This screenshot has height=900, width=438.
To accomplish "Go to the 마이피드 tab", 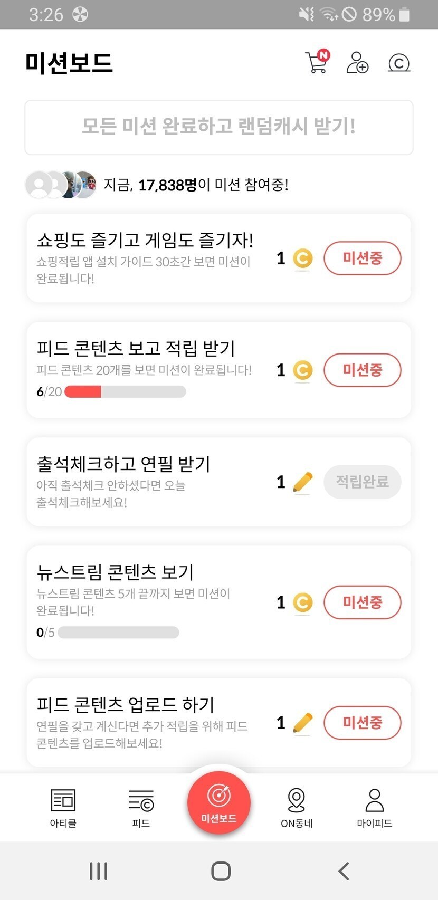I will (375, 807).
